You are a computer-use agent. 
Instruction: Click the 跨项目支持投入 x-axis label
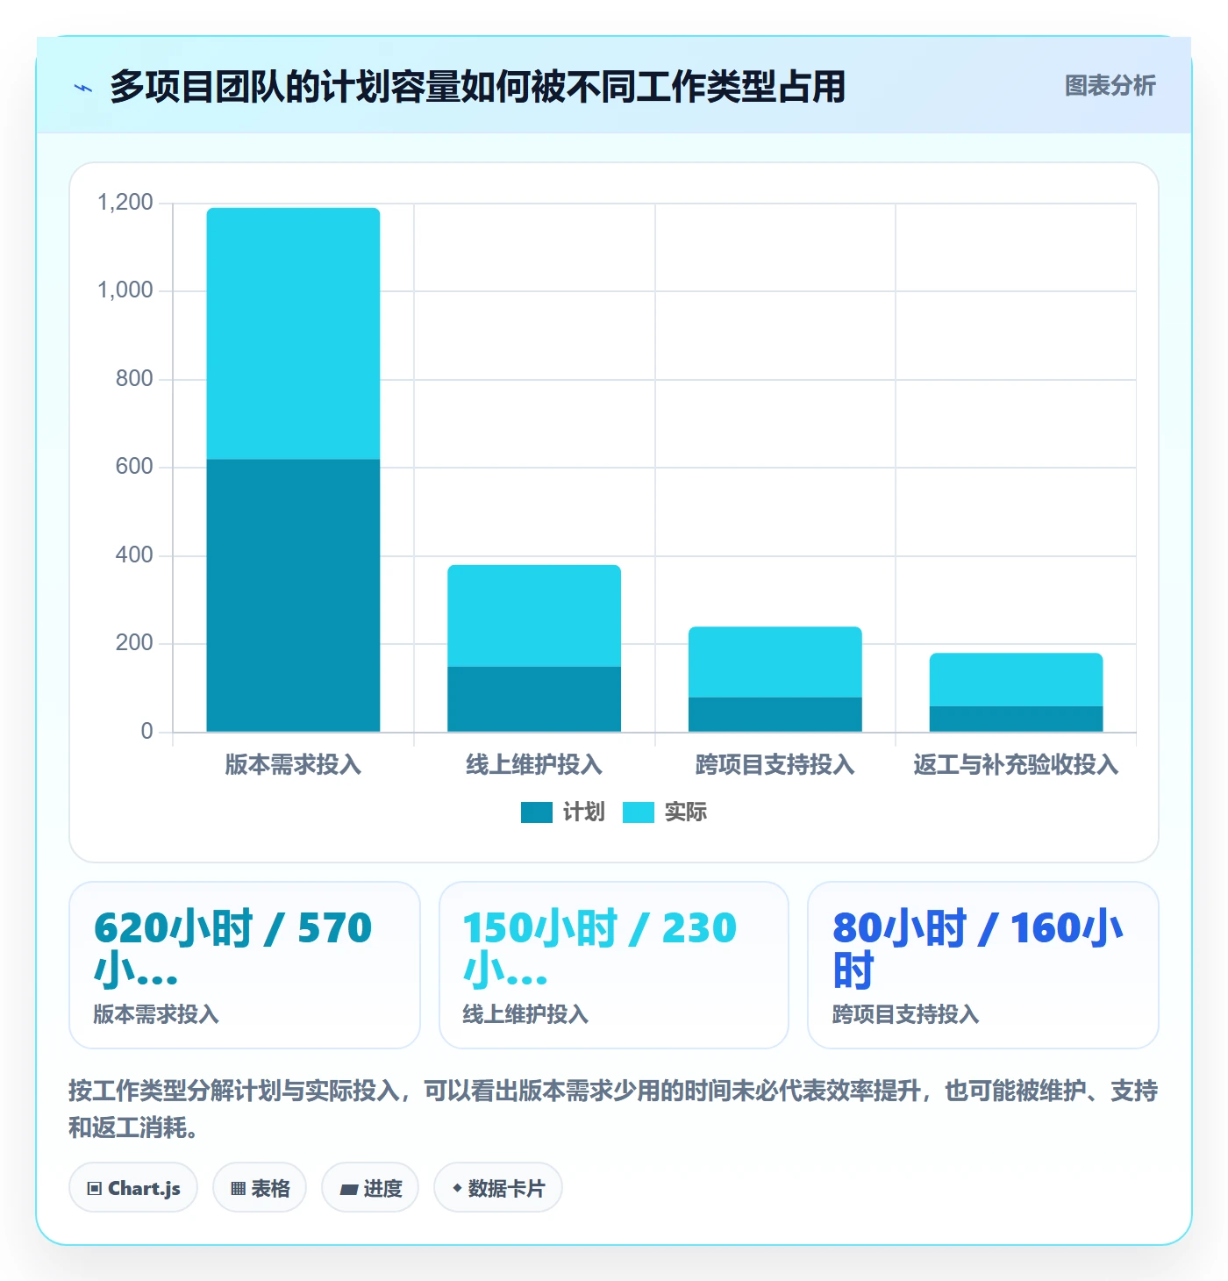tap(775, 765)
